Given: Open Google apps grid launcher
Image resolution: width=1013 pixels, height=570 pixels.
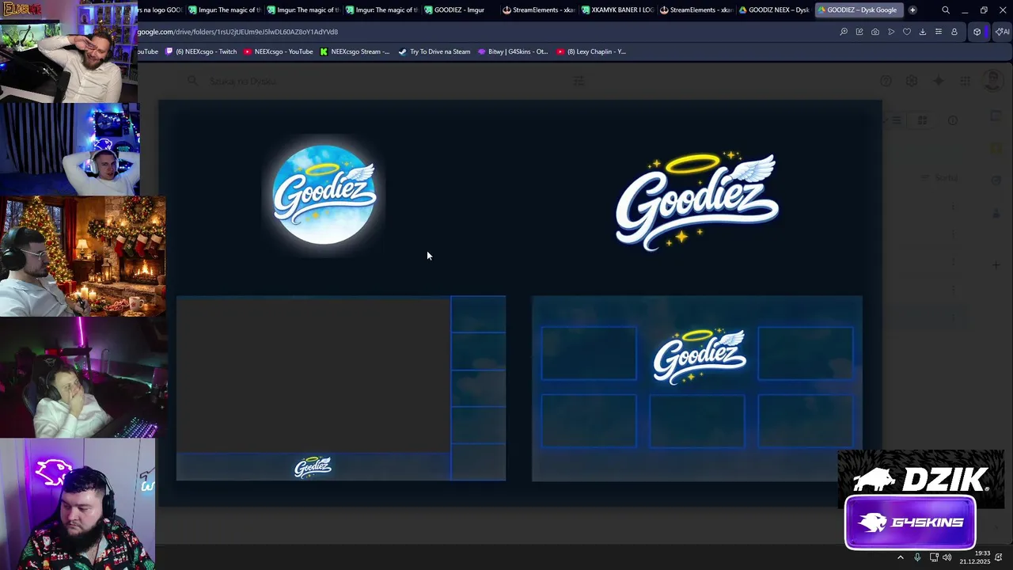Looking at the screenshot, I should 966,81.
